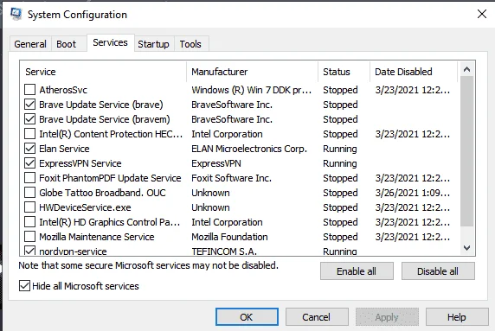Click the Disable all button
This screenshot has width=495, height=331.
438,271
